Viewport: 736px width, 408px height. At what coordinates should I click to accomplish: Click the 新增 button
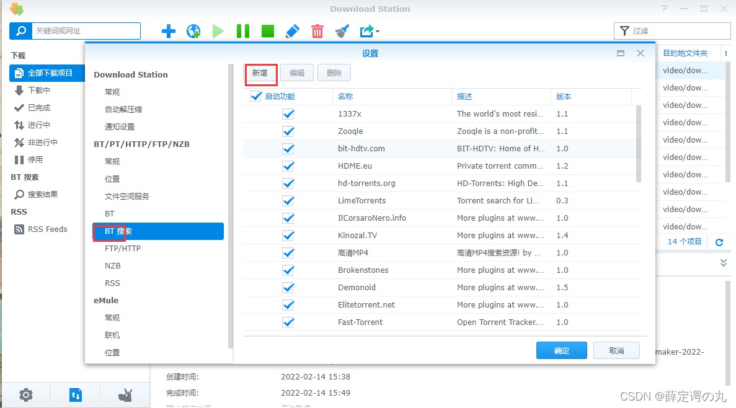[260, 73]
